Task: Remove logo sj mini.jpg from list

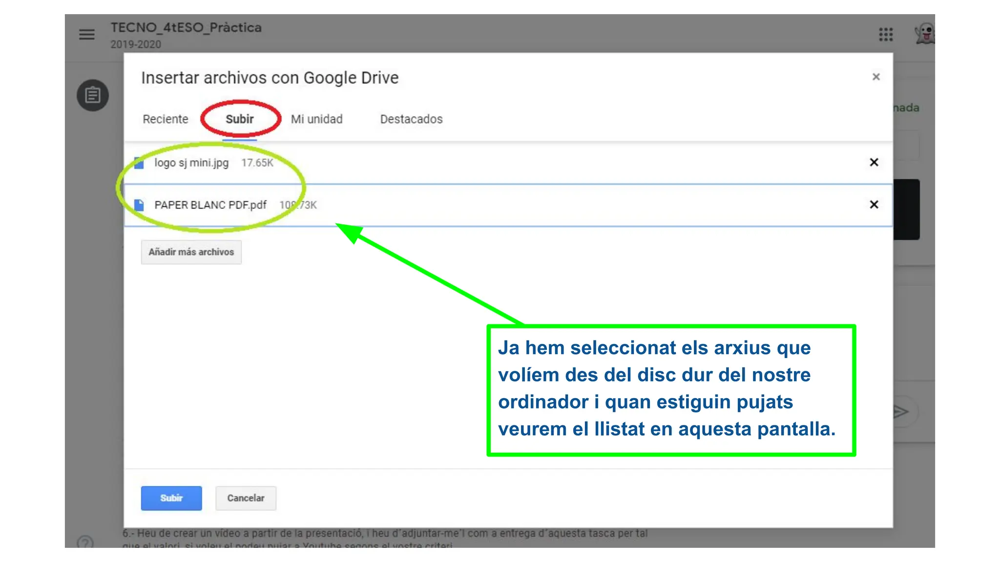Action: pos(874,162)
